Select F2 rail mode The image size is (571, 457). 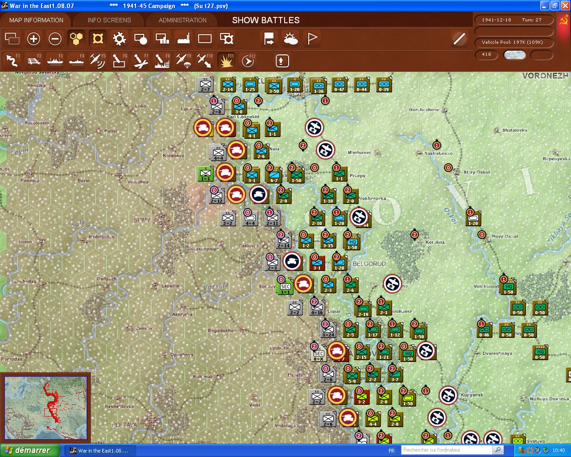(33, 60)
